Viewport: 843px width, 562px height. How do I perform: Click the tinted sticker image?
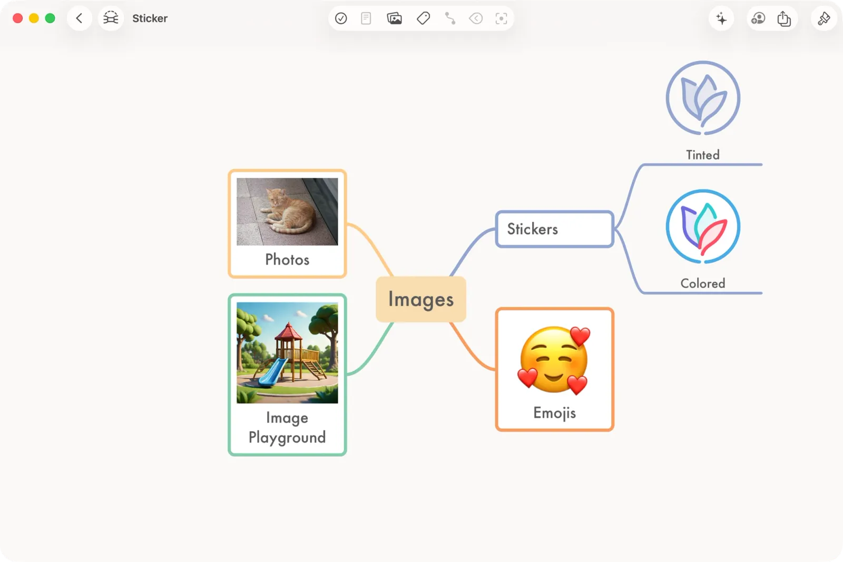(x=703, y=98)
